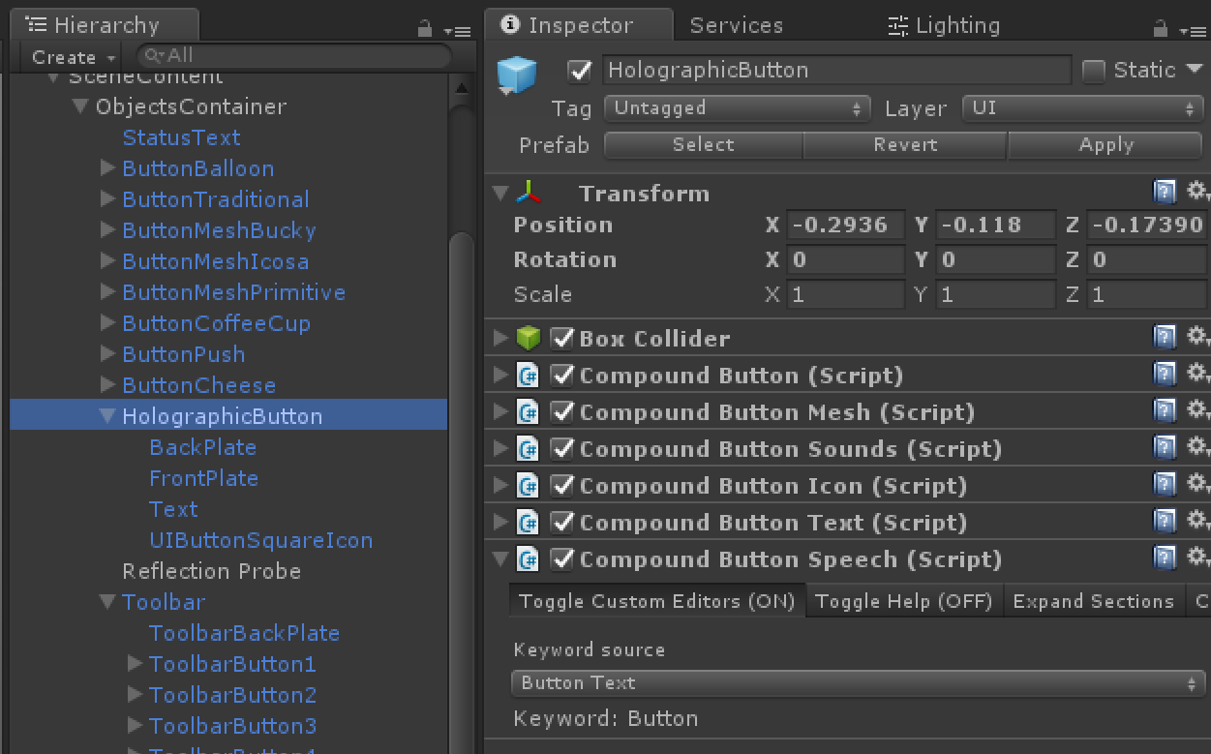This screenshot has width=1211, height=754.
Task: Click the HolographicButton name field
Action: [837, 70]
